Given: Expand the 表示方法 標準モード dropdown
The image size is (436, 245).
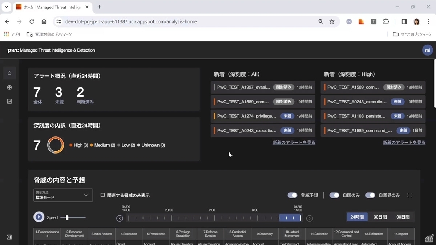Looking at the screenshot, I should pos(63,195).
